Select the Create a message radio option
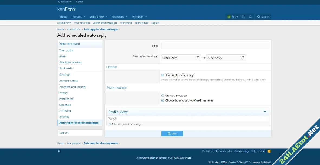The width and height of the screenshot is (320, 165). coord(162,96)
